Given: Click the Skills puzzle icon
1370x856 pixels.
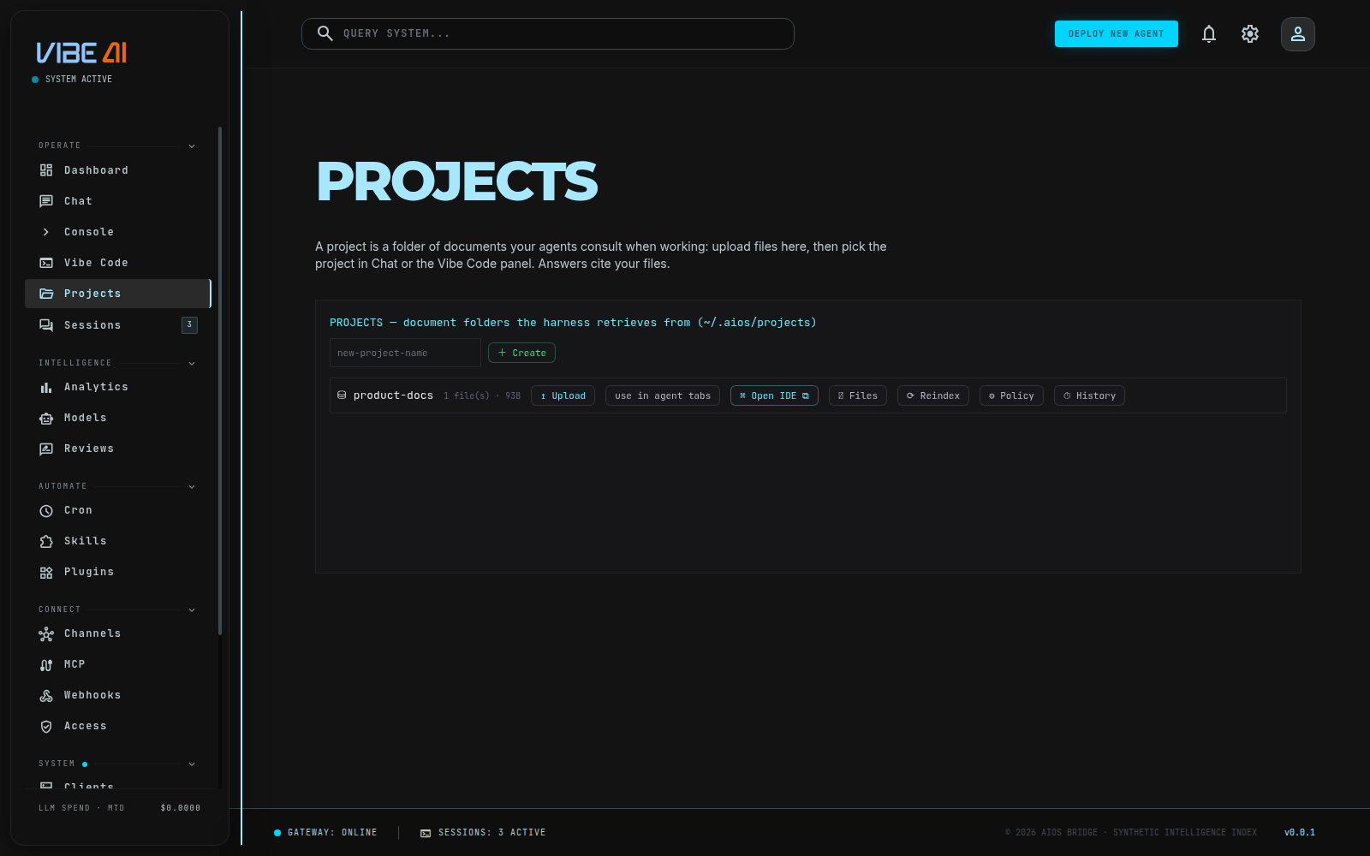Looking at the screenshot, I should coord(46,541).
